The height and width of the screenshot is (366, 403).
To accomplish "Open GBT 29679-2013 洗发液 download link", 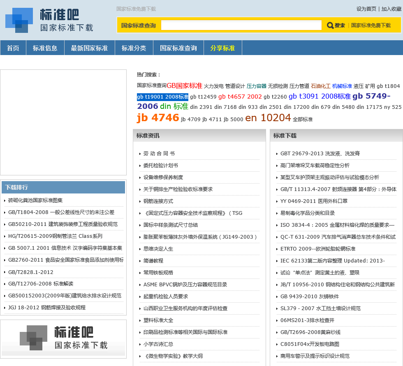I will [x=320, y=154].
